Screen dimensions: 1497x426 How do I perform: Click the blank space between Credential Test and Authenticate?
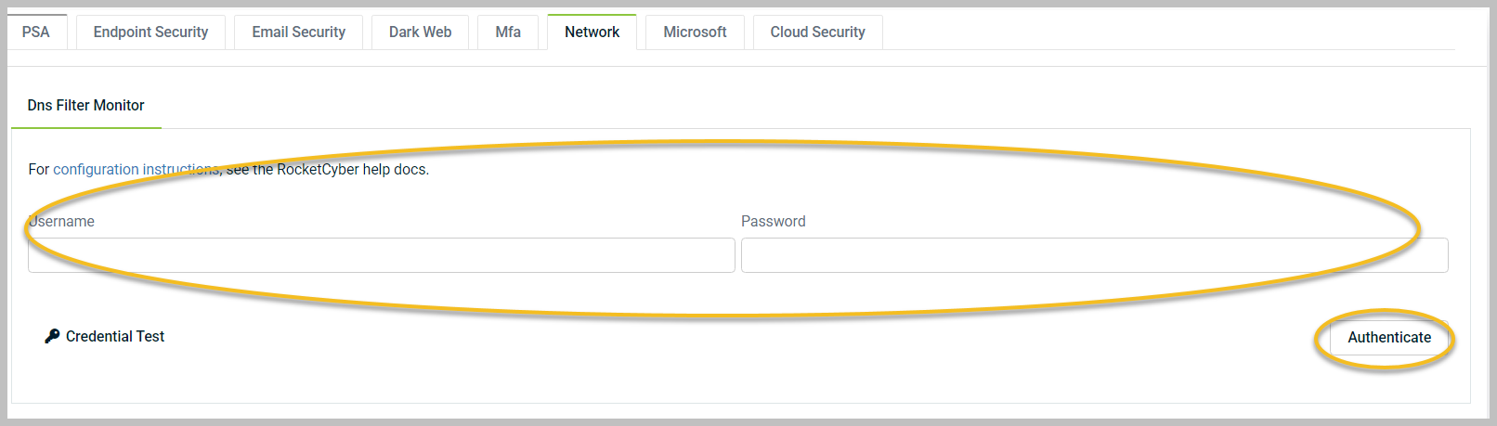(743, 337)
